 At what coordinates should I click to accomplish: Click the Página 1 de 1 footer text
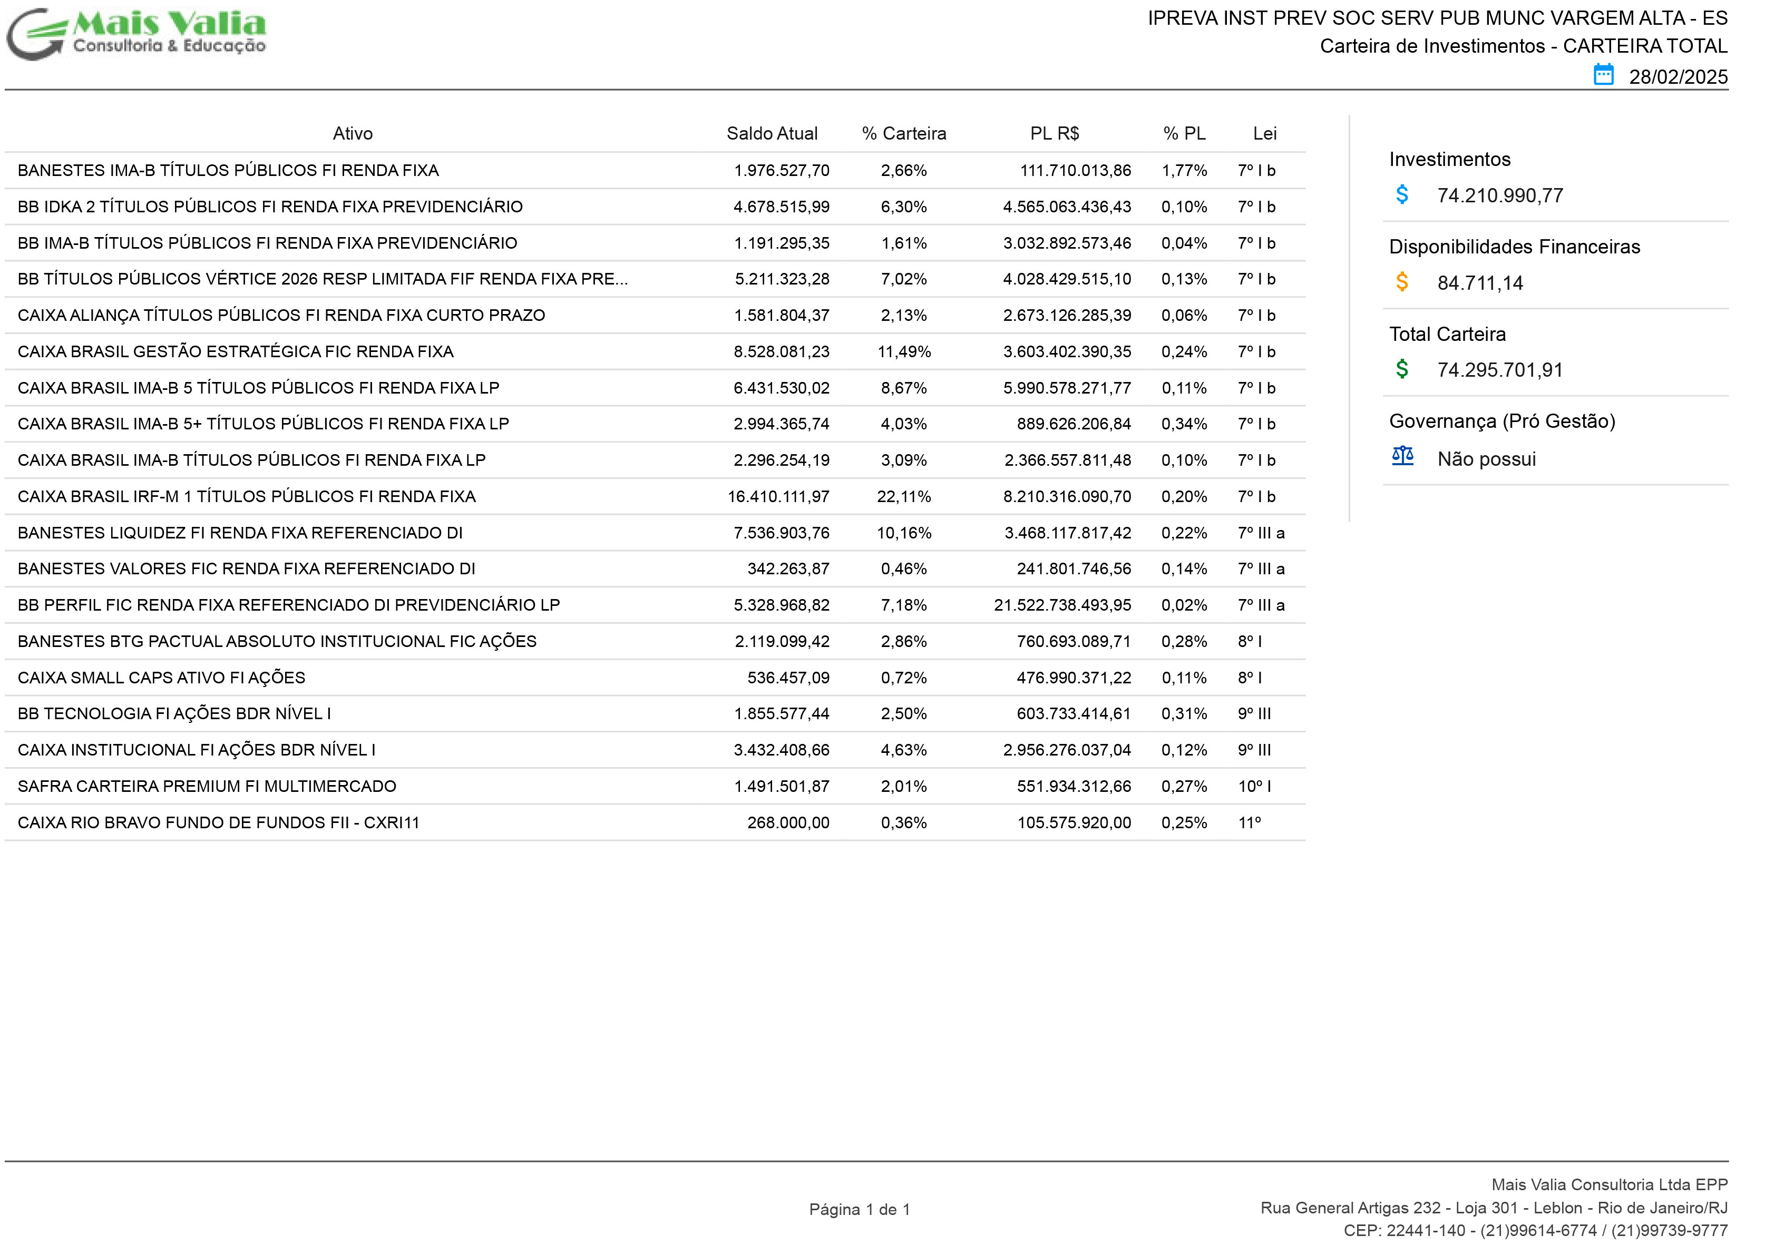click(x=860, y=1210)
